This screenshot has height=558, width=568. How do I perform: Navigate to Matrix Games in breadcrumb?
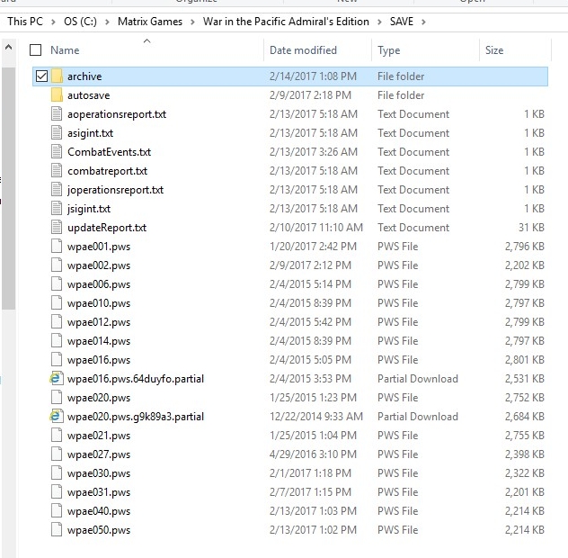150,22
